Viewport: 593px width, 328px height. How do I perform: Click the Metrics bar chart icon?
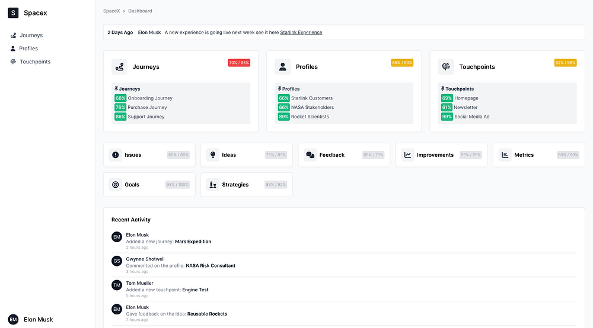(505, 155)
